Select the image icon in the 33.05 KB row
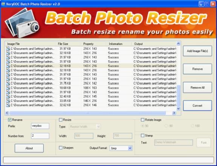The image size is (217, 166). coord(8,101)
